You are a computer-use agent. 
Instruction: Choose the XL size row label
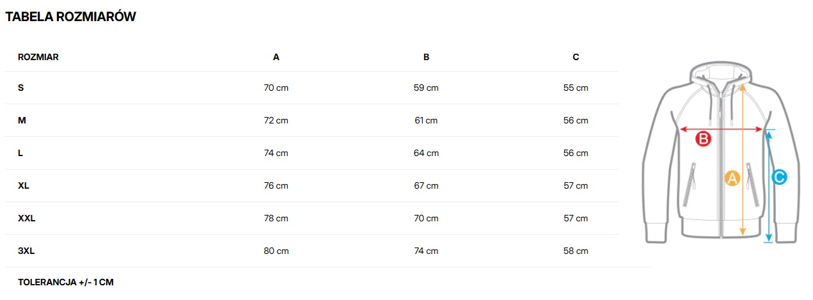point(24,186)
